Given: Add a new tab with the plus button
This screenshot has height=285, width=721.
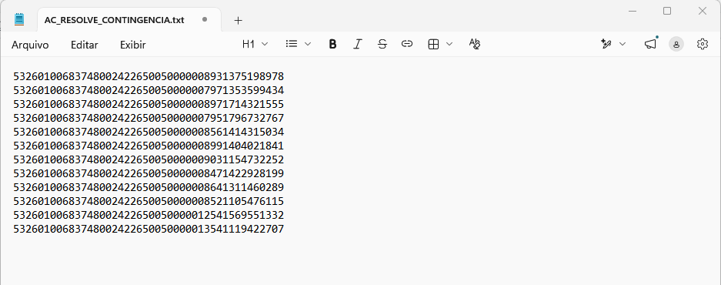Looking at the screenshot, I should [238, 20].
